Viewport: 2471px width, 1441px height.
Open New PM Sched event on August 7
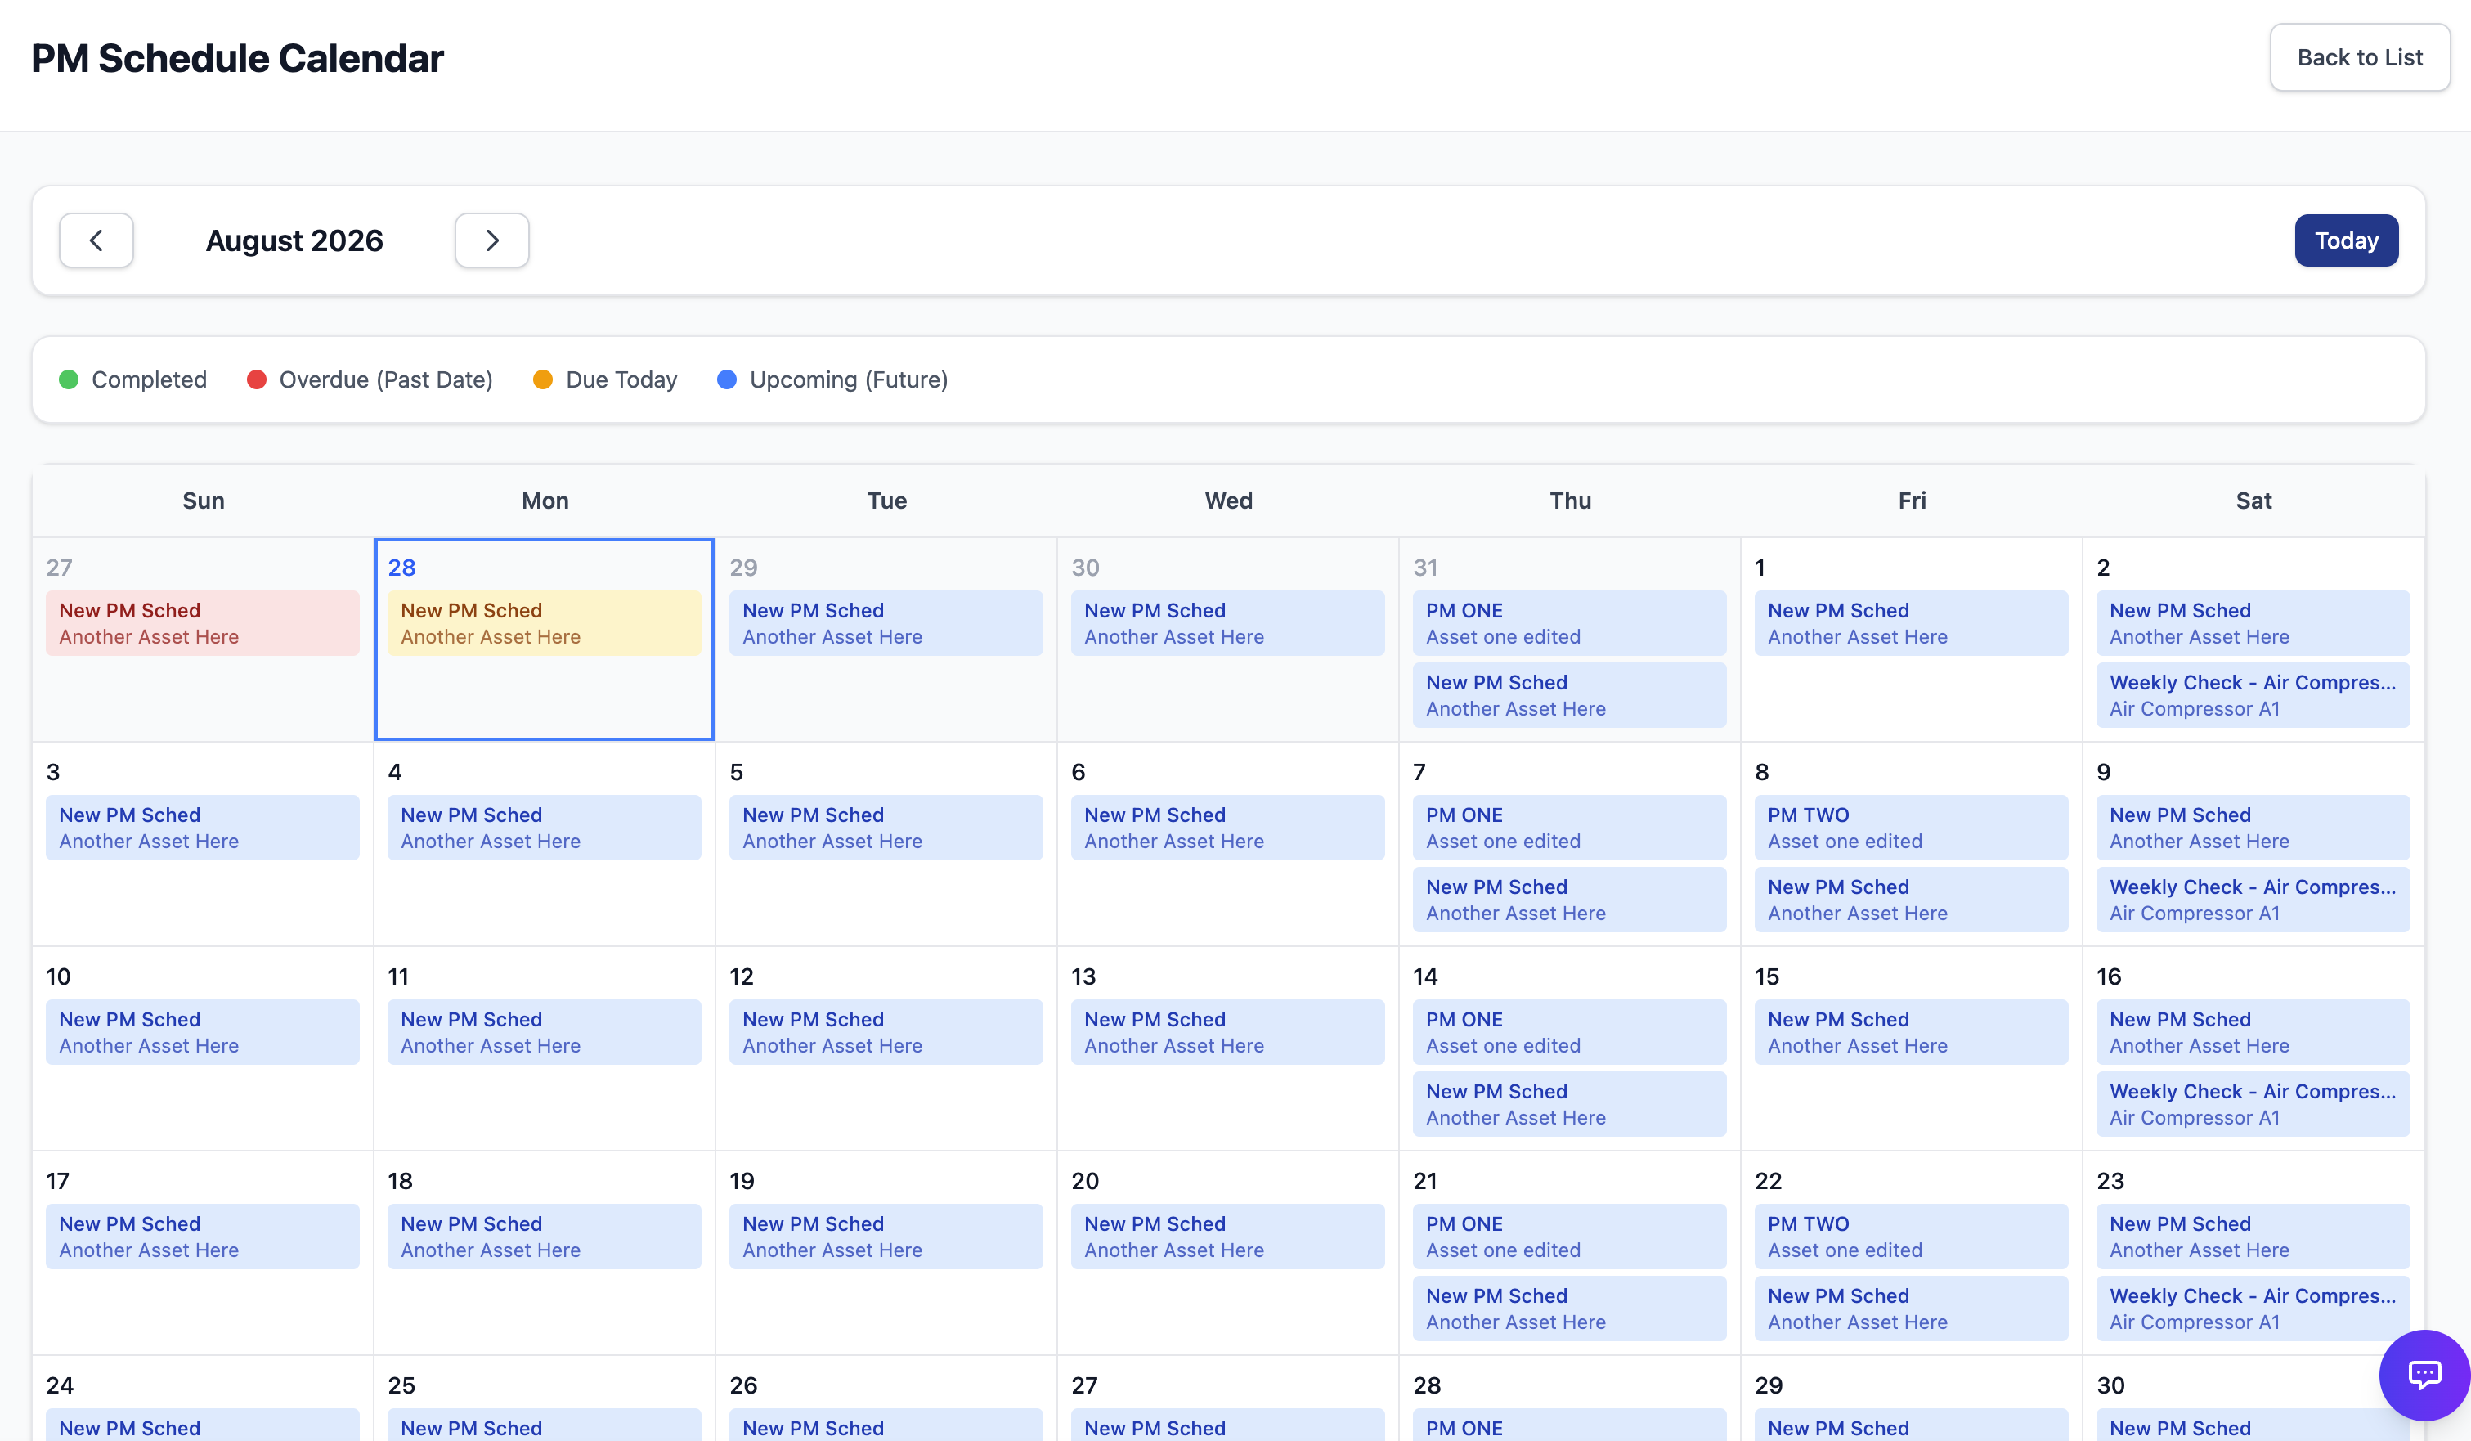1570,900
